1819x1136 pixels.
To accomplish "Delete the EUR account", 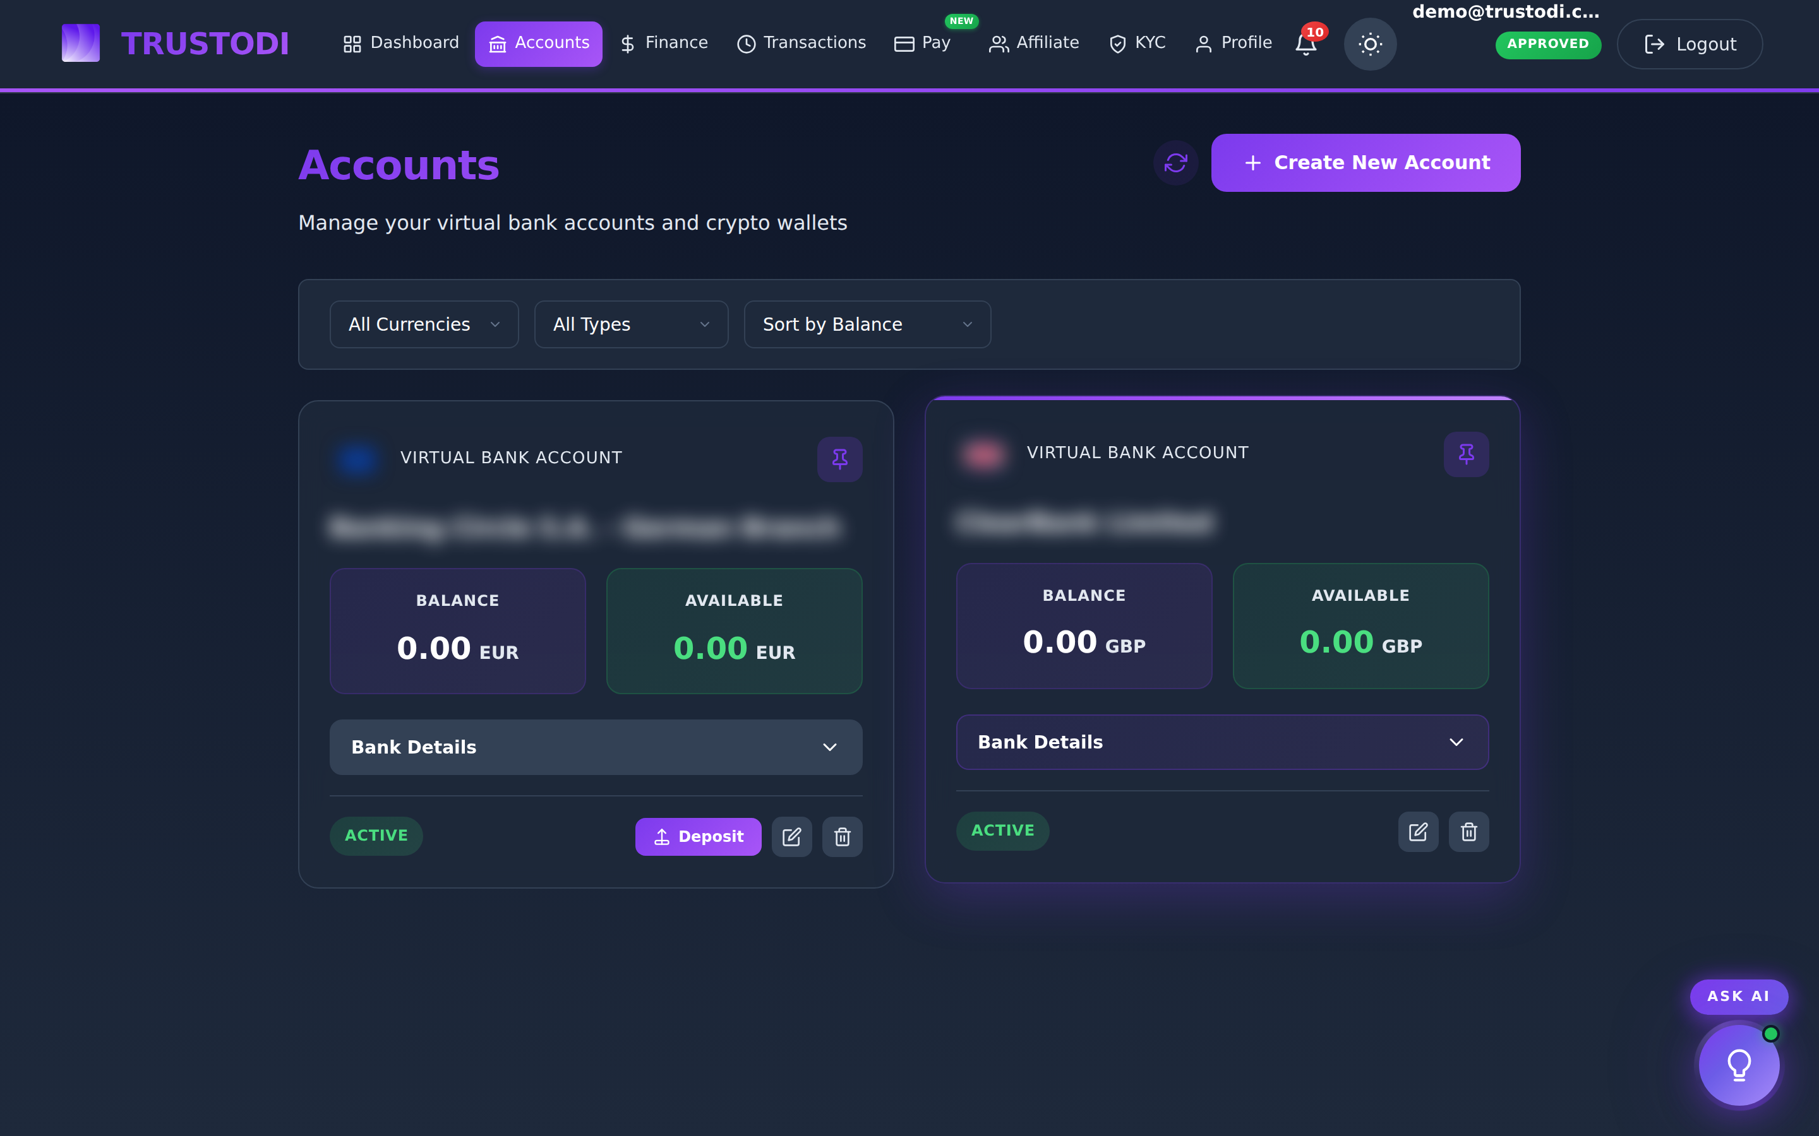I will coord(842,837).
